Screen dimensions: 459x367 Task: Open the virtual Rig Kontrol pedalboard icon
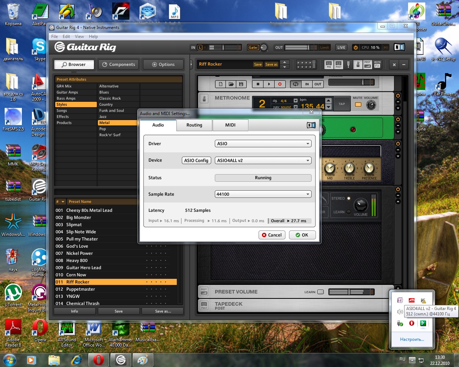[x=306, y=65]
